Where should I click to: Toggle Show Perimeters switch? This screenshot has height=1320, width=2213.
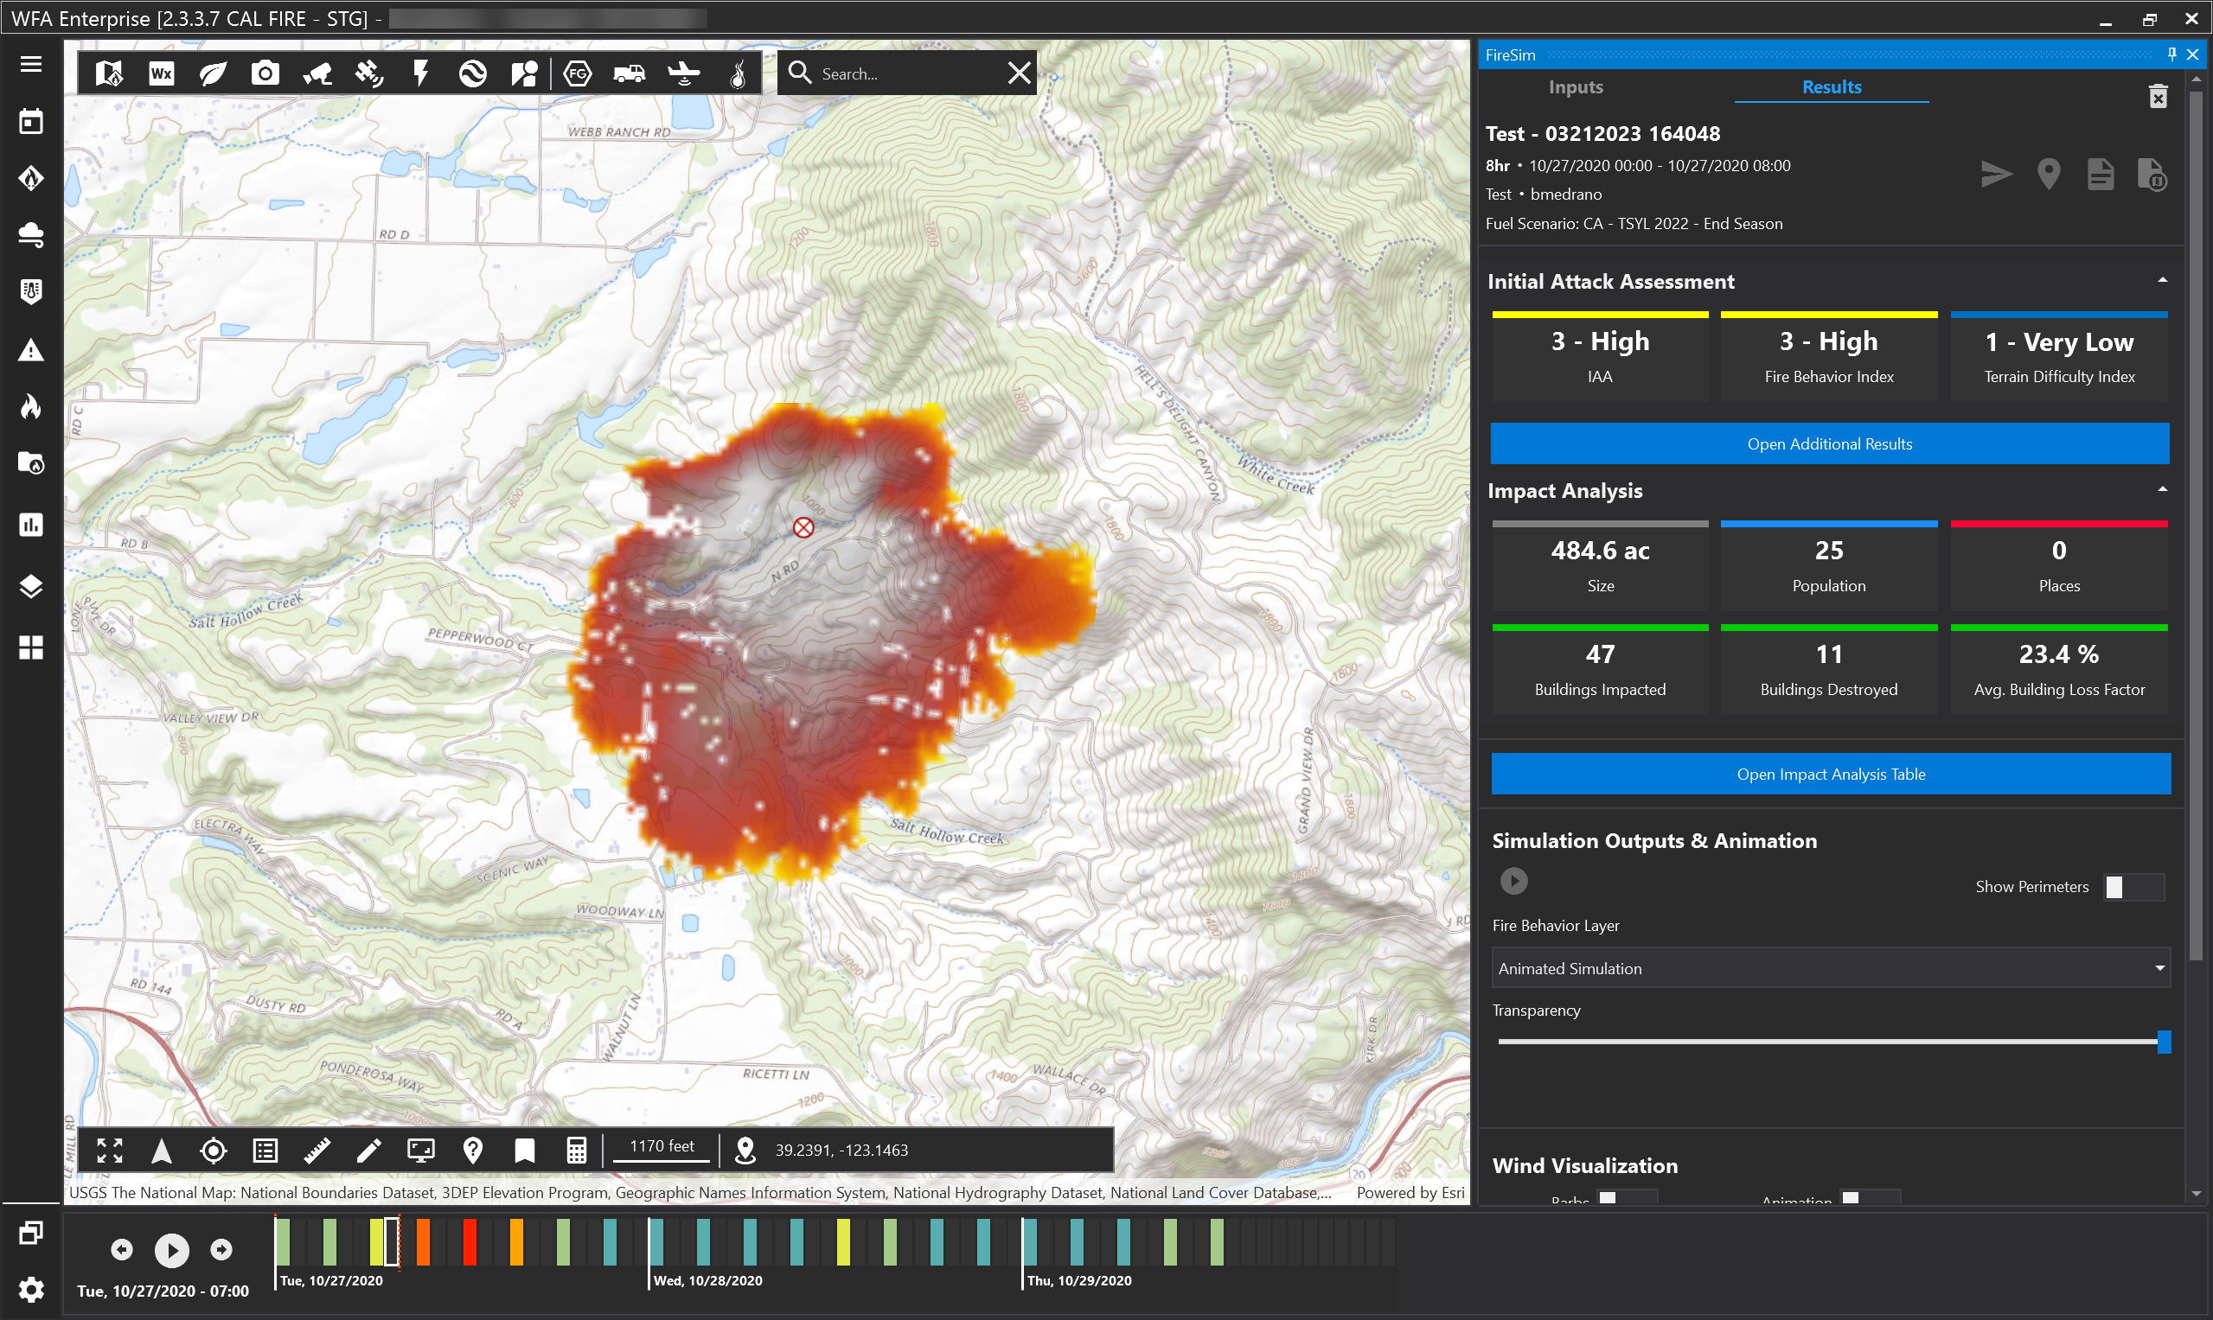click(2133, 887)
